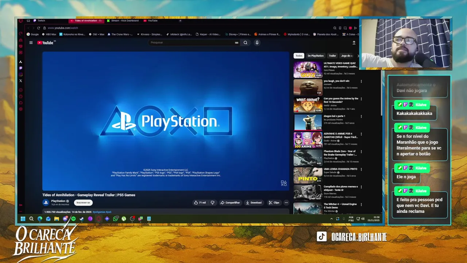Screen dimensions: 467x263
Task: Open on-screen keyboard icon in search box
Action: (236, 43)
